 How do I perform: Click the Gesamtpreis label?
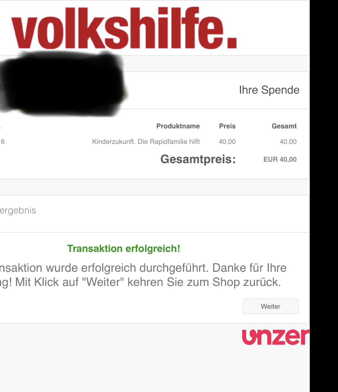(198, 159)
